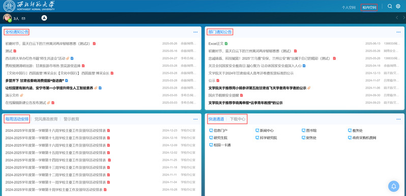The height and width of the screenshot is (196, 406).
Task: Click the notification bell button
Action: click(x=394, y=186)
